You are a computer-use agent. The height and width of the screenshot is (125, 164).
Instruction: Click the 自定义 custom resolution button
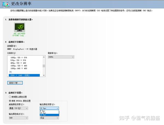[15, 83]
